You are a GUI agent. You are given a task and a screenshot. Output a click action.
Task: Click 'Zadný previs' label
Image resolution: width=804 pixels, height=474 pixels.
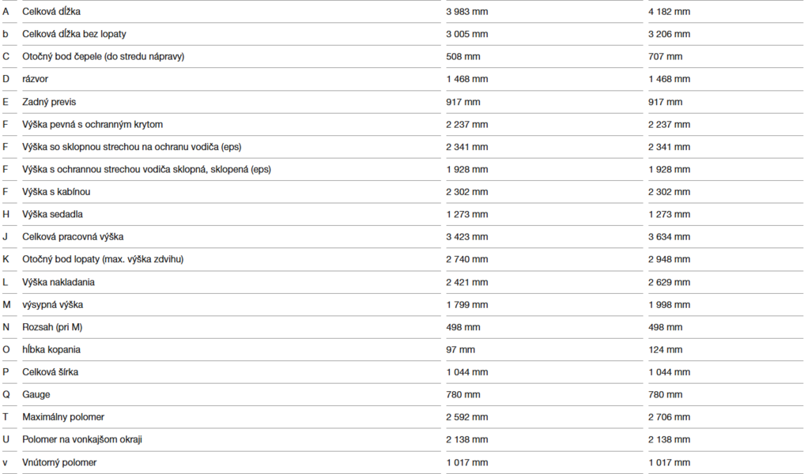[49, 101]
